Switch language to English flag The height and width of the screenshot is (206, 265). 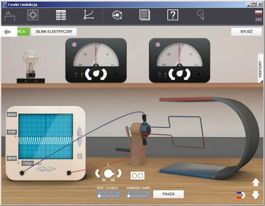(x=258, y=20)
